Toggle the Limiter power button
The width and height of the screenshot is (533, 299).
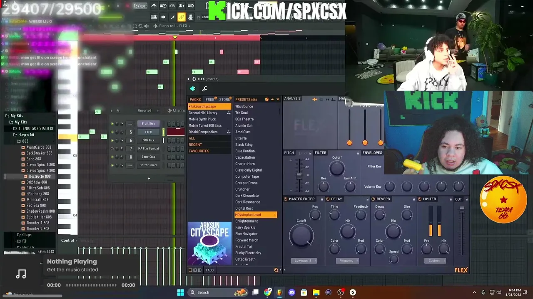(419, 199)
